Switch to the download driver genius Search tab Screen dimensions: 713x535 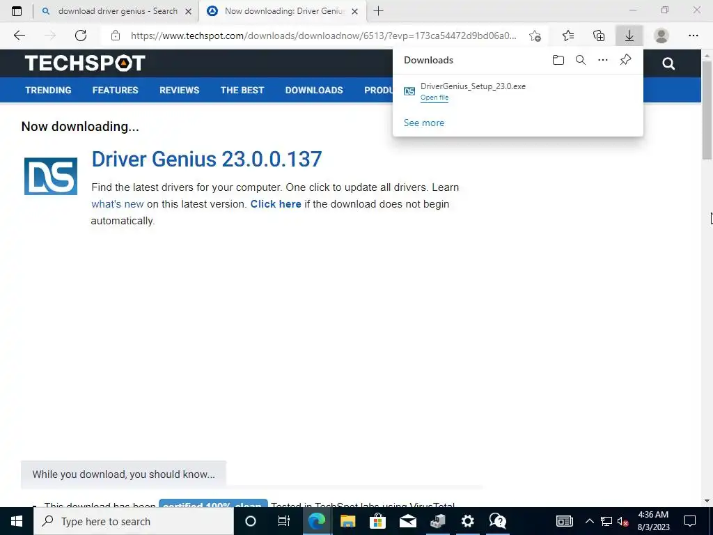(x=117, y=11)
